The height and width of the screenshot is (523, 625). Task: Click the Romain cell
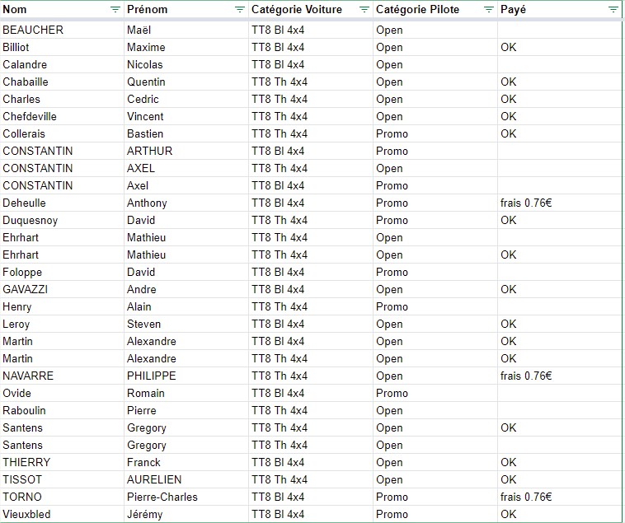pos(186,393)
